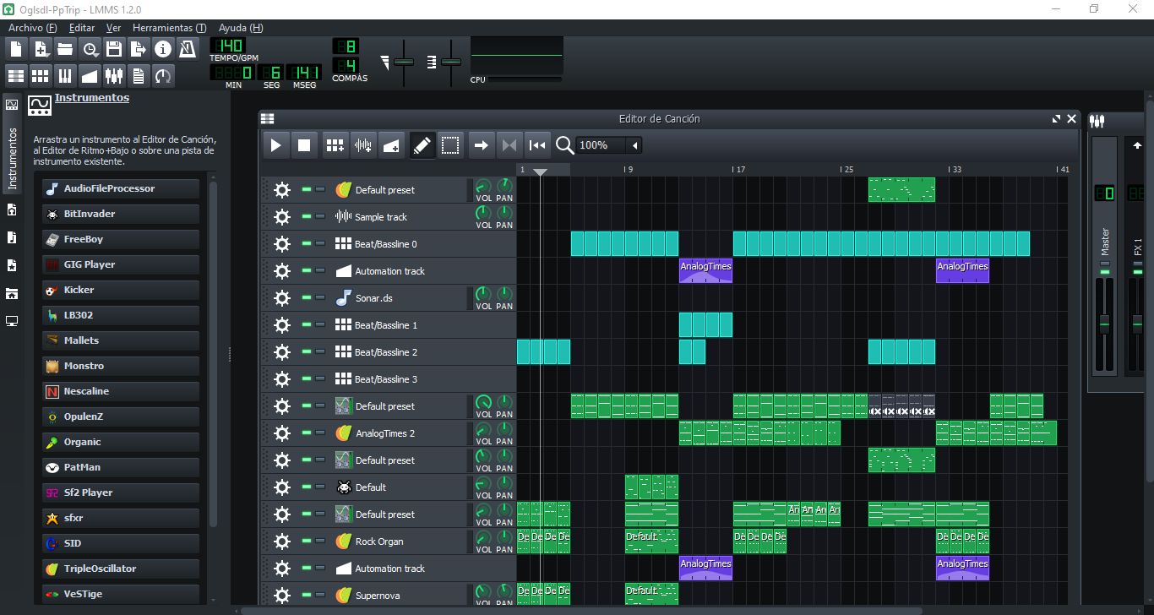Save the current project with floppy icon
The image size is (1154, 615).
coord(114,48)
